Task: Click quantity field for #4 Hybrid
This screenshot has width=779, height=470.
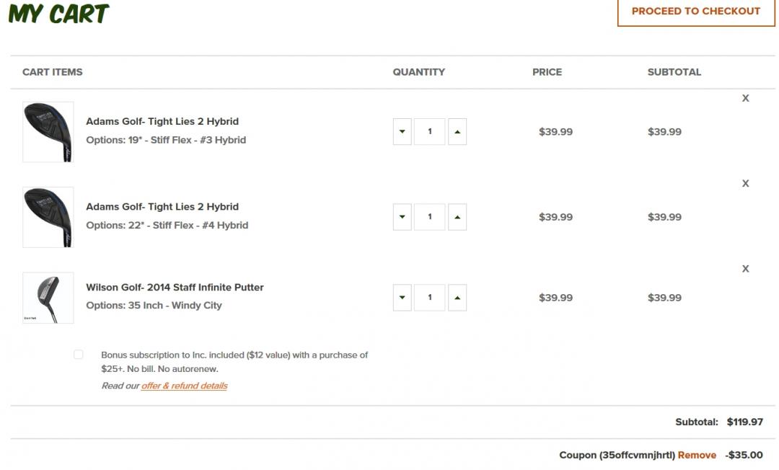Action: click(x=430, y=217)
